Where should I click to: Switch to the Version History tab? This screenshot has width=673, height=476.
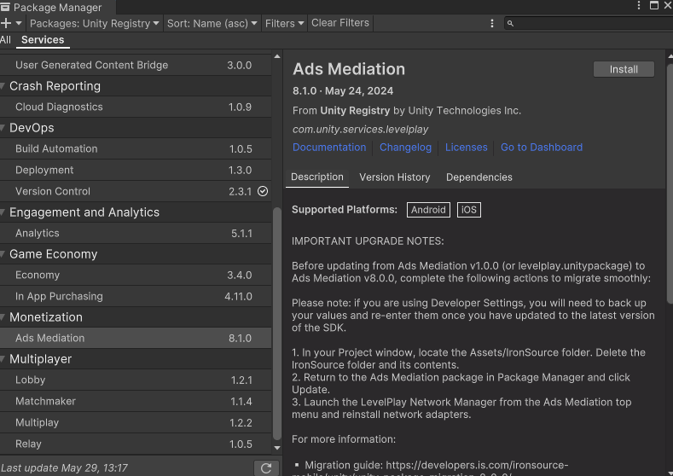[x=395, y=177]
